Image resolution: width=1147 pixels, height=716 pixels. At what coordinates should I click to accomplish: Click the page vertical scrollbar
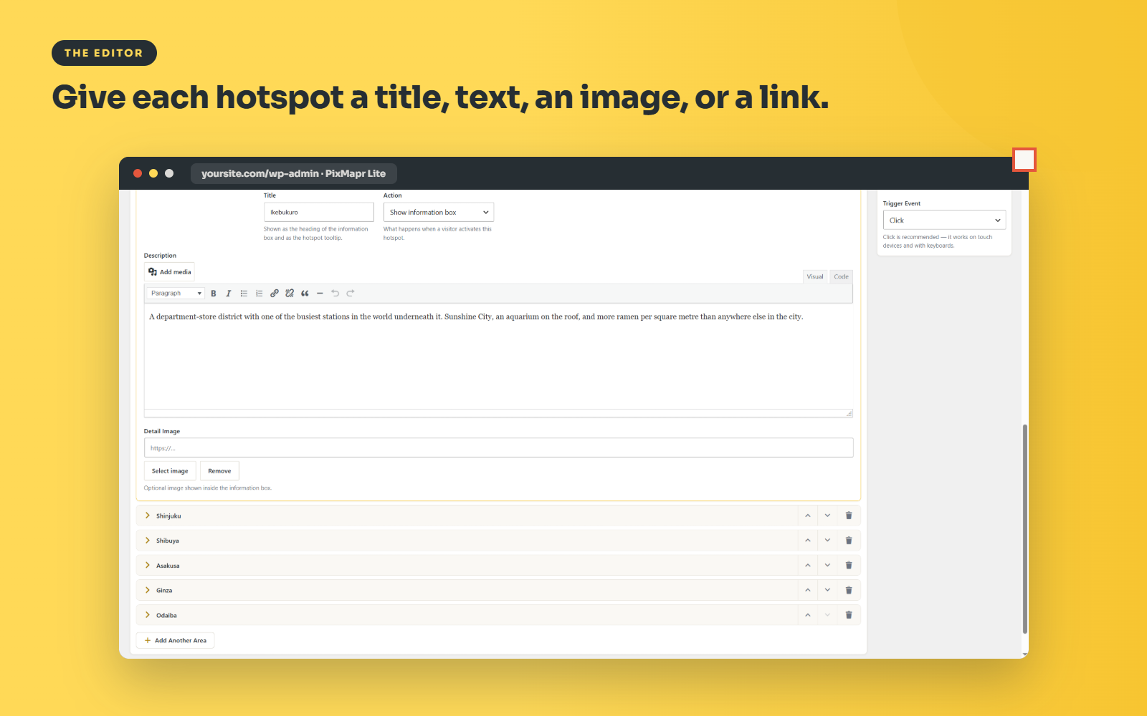(x=1025, y=529)
